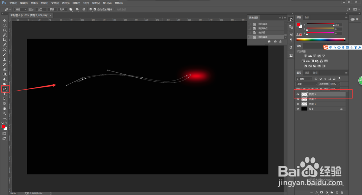Select the Zoom tool
Viewport: 362px width, 195px height.
(4, 113)
